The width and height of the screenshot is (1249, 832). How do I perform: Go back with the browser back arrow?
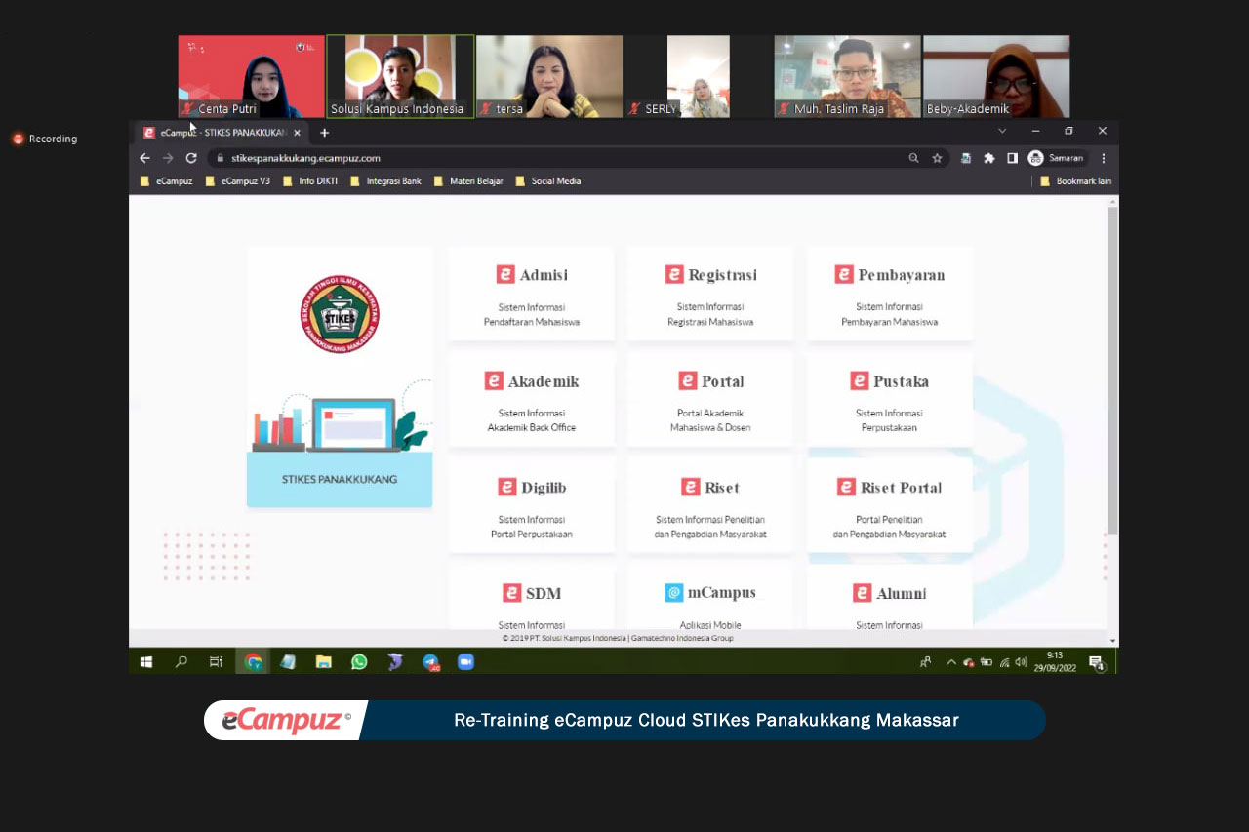click(145, 158)
